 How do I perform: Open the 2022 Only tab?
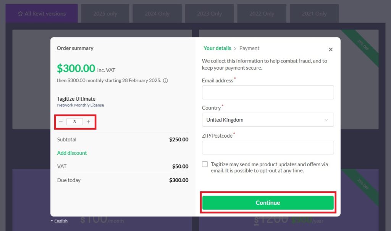click(x=262, y=14)
